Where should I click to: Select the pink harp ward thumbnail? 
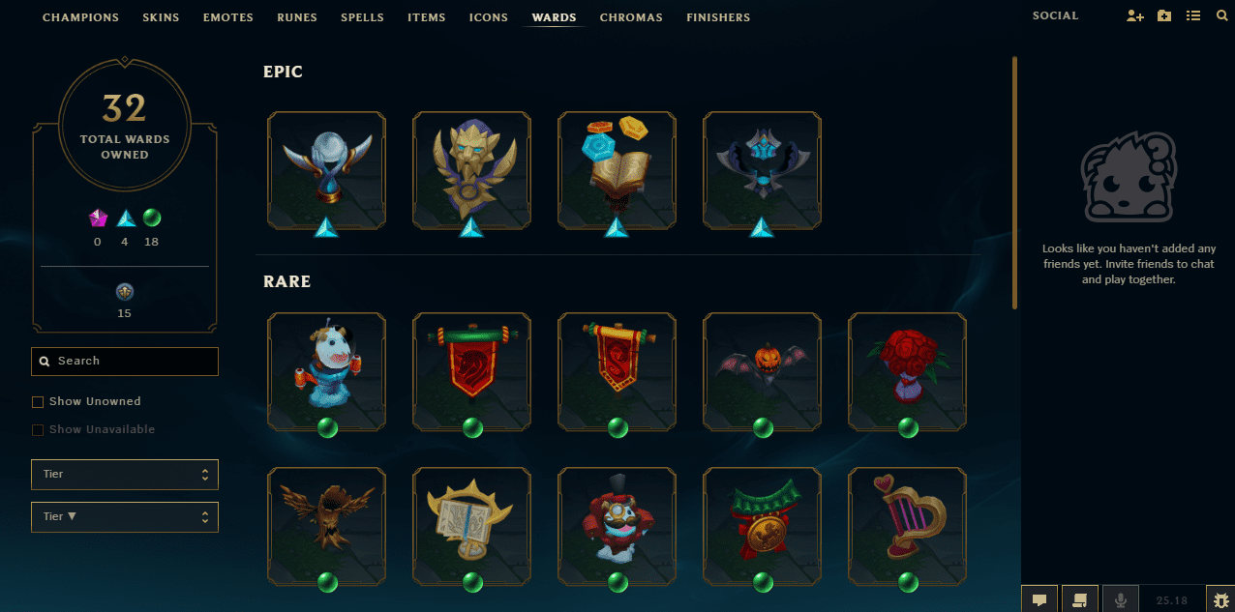tap(907, 527)
